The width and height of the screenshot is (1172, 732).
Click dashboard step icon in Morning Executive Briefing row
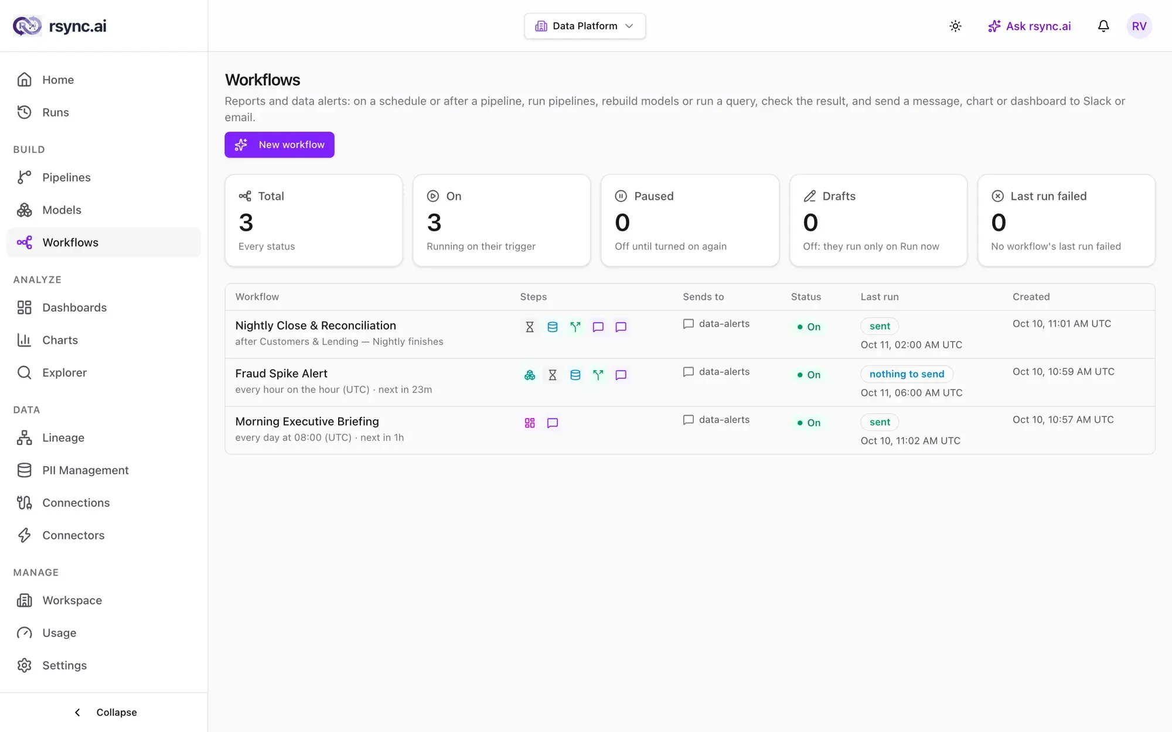(530, 423)
